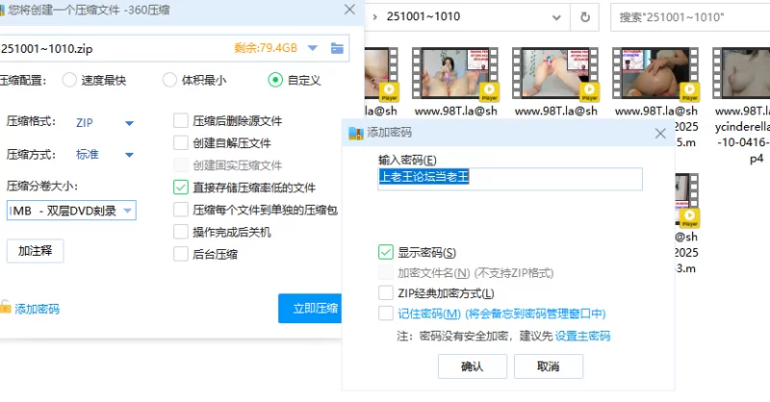Screen dimensions: 770x402
Task: Enable 操作完成后关机 checkbox
Action: coord(181,232)
